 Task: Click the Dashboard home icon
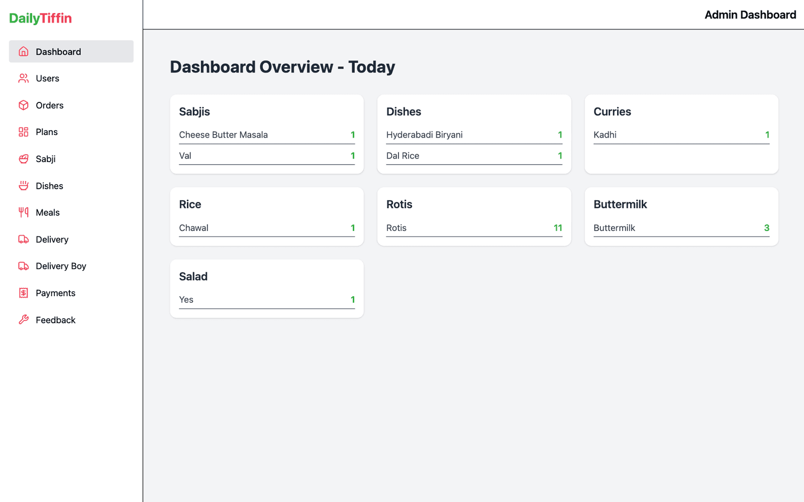click(x=24, y=51)
